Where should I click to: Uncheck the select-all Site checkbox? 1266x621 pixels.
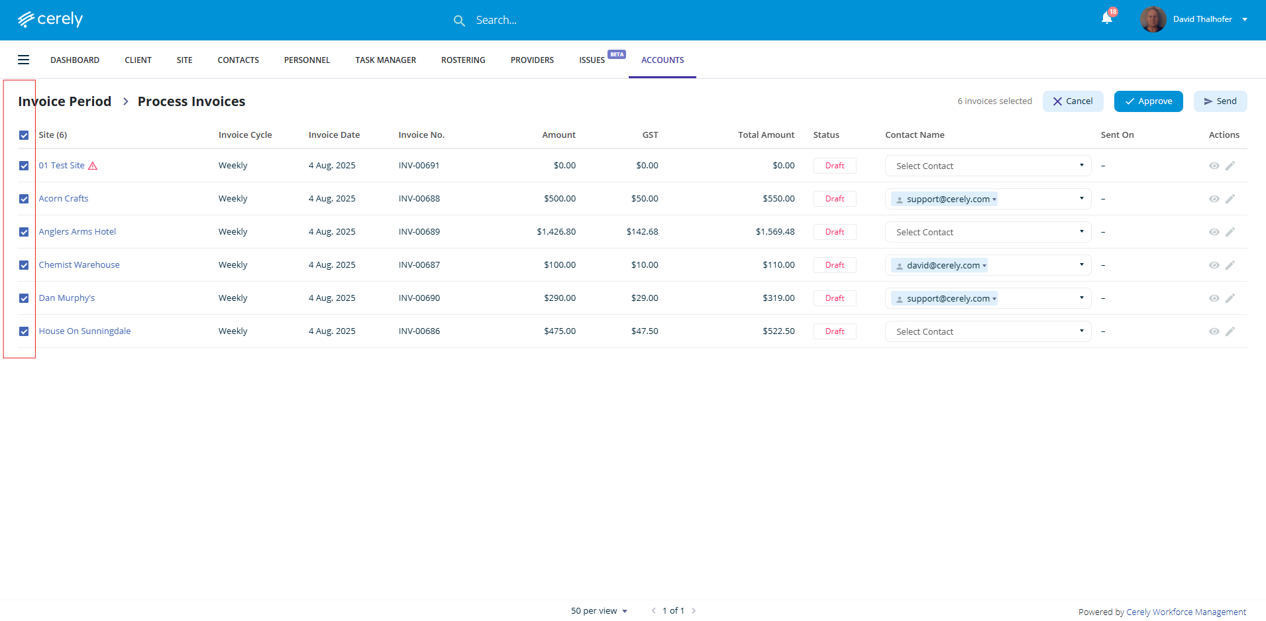(x=24, y=135)
